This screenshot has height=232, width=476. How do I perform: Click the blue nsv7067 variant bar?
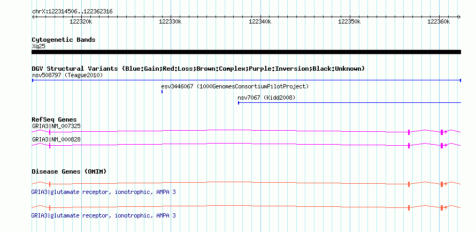(x=349, y=103)
